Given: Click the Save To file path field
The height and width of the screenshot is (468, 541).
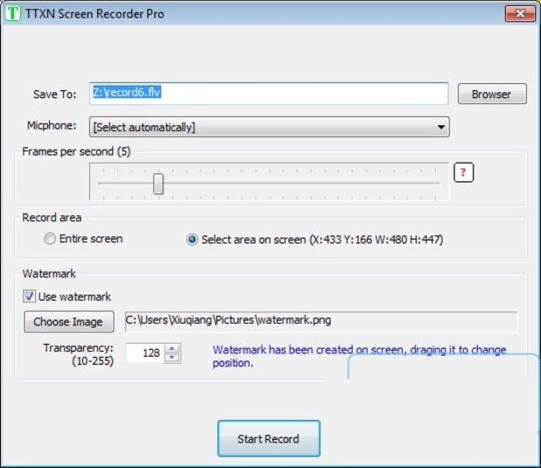Looking at the screenshot, I should click(269, 94).
